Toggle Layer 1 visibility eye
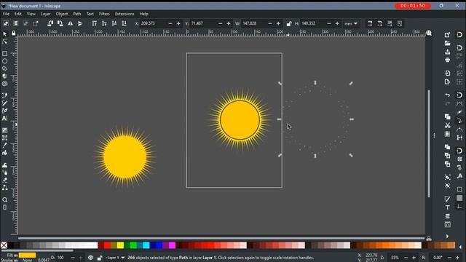This screenshot has height=262, width=466. (x=90, y=258)
